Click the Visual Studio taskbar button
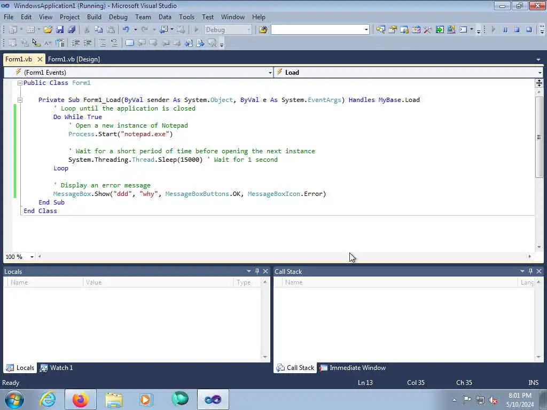This screenshot has height=410, width=547. [x=213, y=399]
